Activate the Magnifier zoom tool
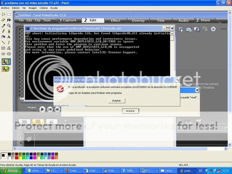The height and width of the screenshot is (174, 232). pos(9,26)
